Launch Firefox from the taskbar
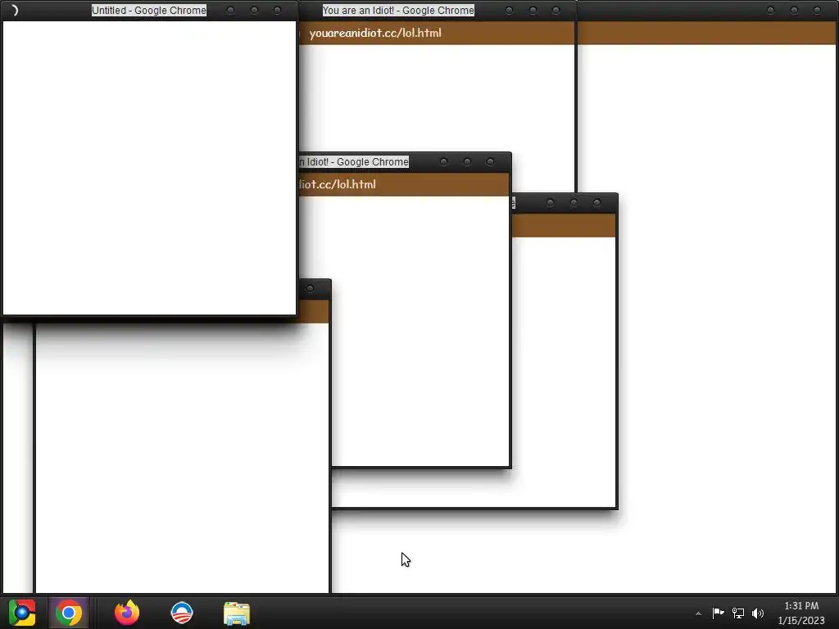The width and height of the screenshot is (839, 629). [x=127, y=613]
